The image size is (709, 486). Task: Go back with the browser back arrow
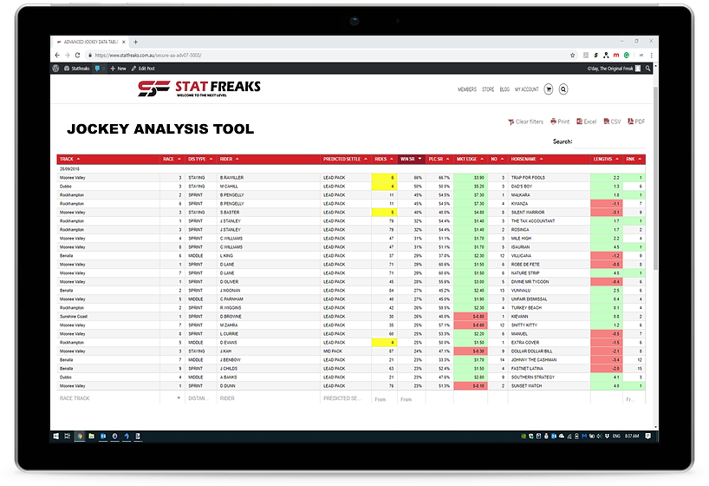[x=57, y=56]
